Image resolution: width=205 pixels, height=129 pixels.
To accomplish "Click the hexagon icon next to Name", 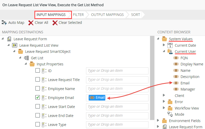I will (176, 71).
